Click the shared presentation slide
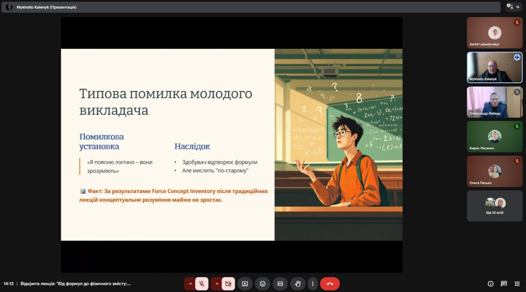Image resolution: width=526 pixels, height=292 pixels. (231, 144)
